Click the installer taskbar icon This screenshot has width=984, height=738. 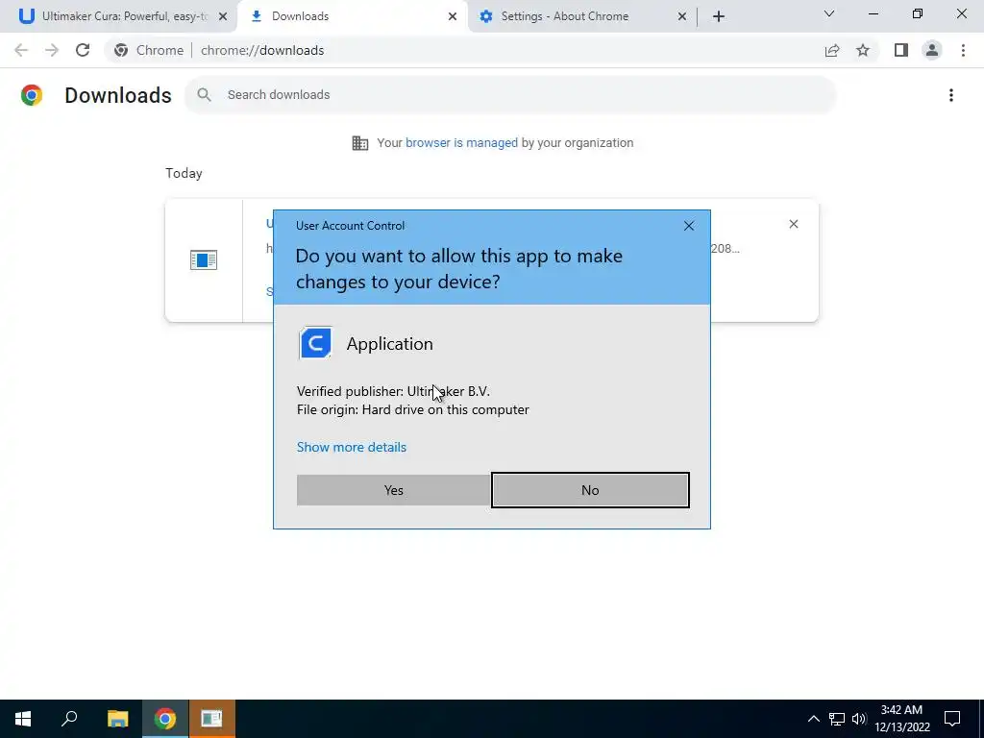(212, 719)
